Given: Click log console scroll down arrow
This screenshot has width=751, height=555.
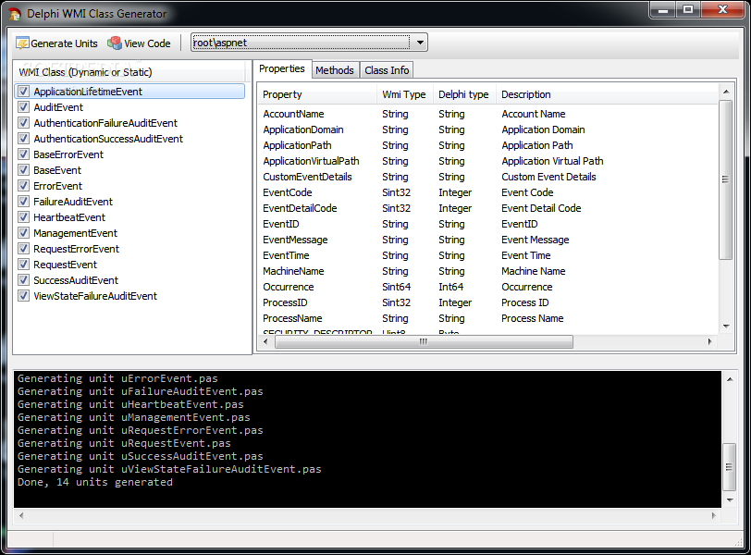Looking at the screenshot, I should 730,499.
